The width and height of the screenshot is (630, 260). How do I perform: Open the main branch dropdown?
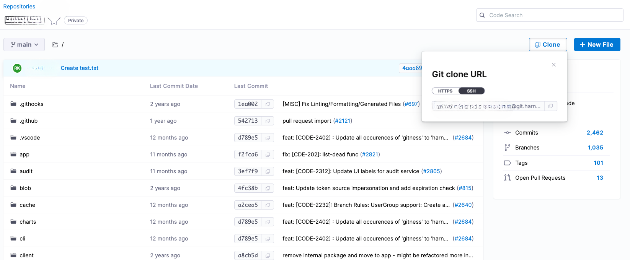(x=24, y=45)
